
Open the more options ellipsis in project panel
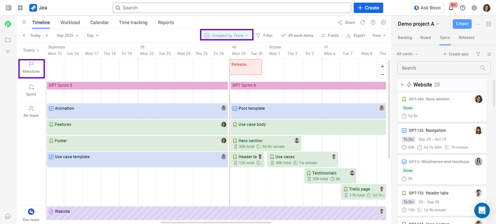(479, 24)
